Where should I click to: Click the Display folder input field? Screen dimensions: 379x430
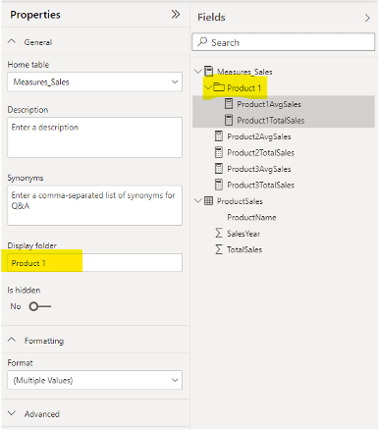coord(94,262)
